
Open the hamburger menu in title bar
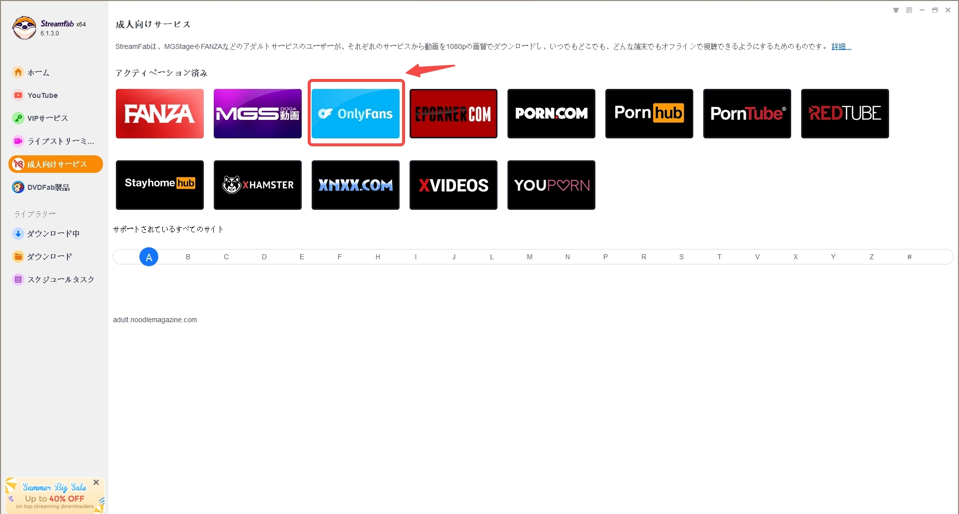tap(909, 10)
